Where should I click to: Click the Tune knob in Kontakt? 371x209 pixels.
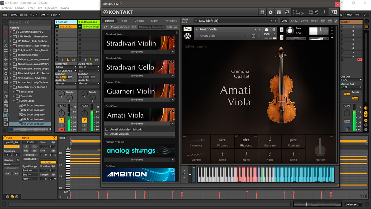290,31
